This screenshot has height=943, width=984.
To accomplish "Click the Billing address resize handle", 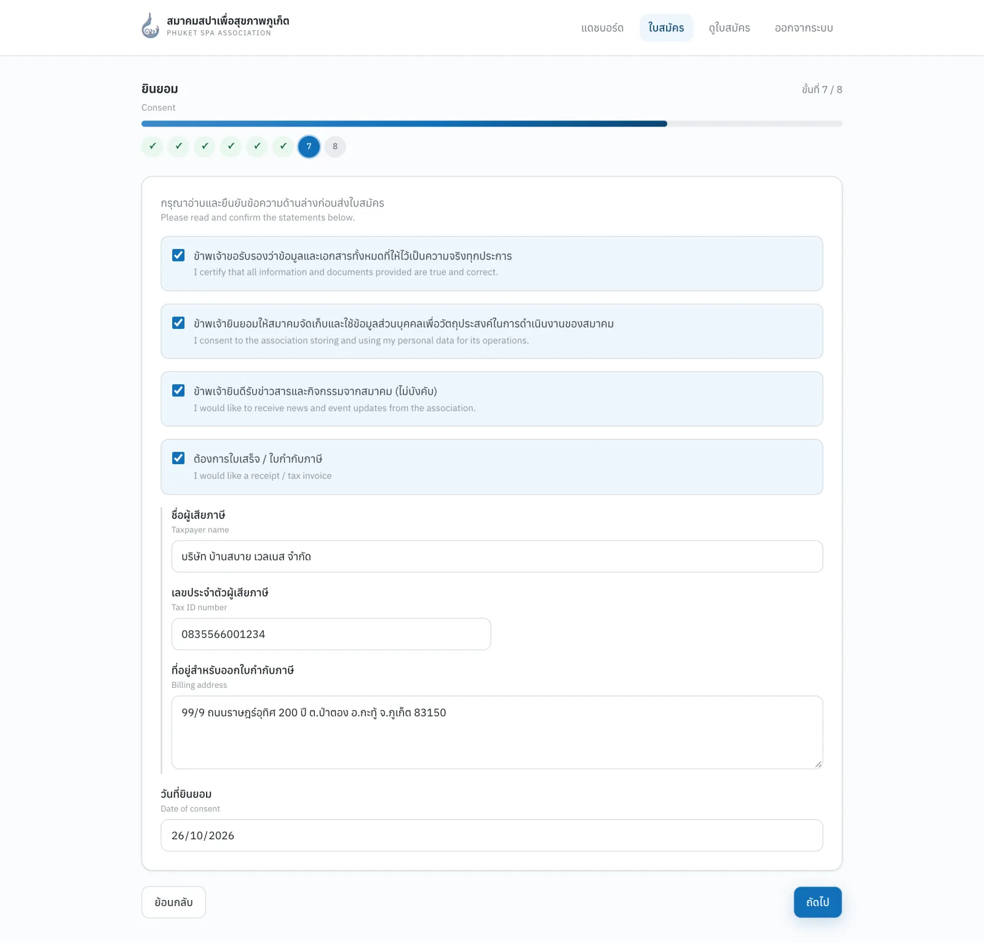I will coord(818,764).
